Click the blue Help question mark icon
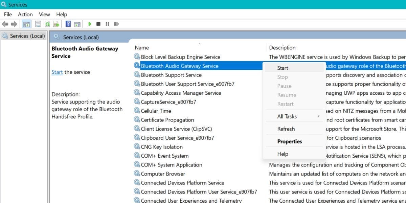The image size is (406, 203). click(68, 24)
